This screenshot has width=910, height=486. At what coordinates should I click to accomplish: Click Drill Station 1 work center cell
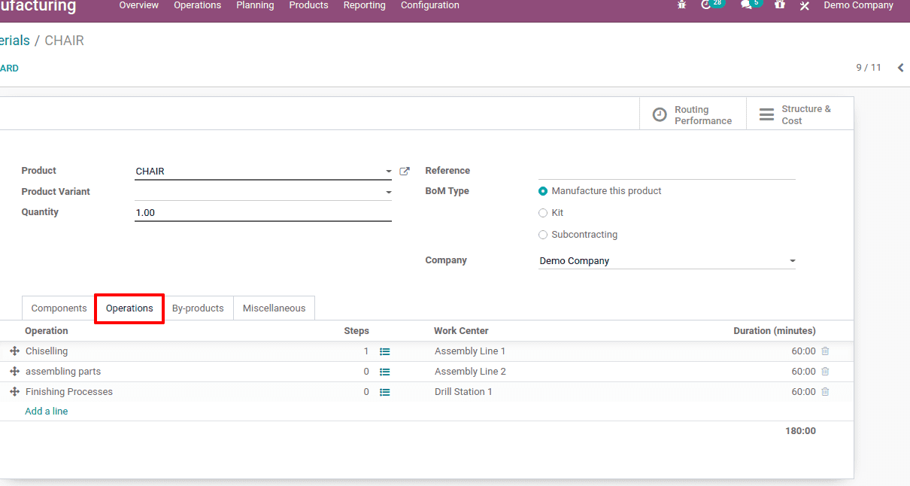click(x=463, y=392)
